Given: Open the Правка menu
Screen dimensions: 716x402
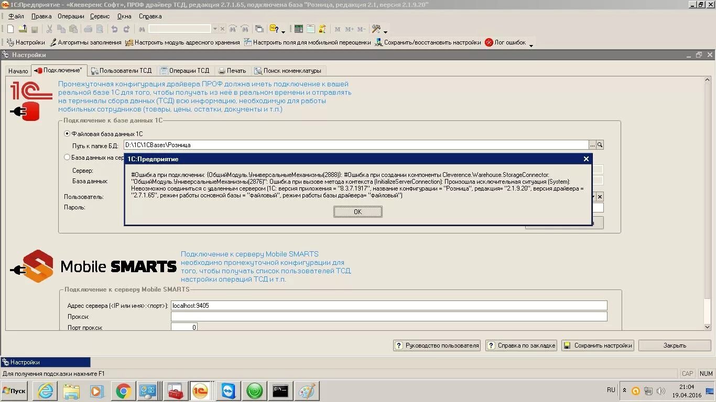Looking at the screenshot, I should [x=41, y=16].
